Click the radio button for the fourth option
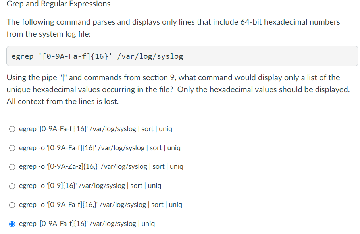The height and width of the screenshot is (234, 360). (12, 186)
